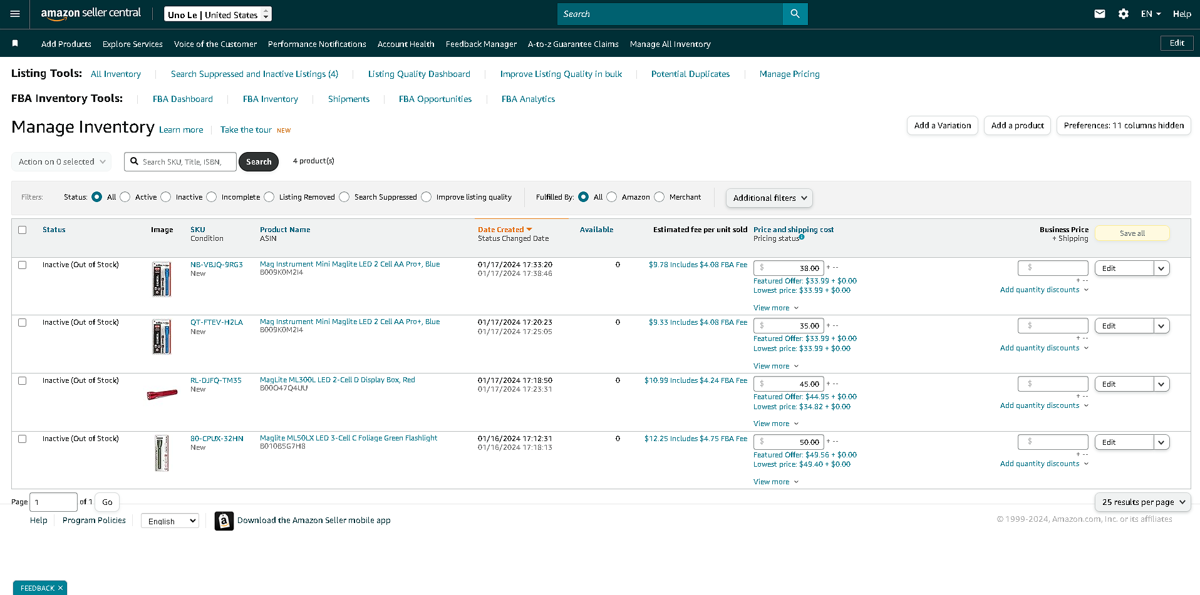Viewport: 1200px width, 595px height.
Task: Click the Add a product button
Action: [x=1018, y=125]
